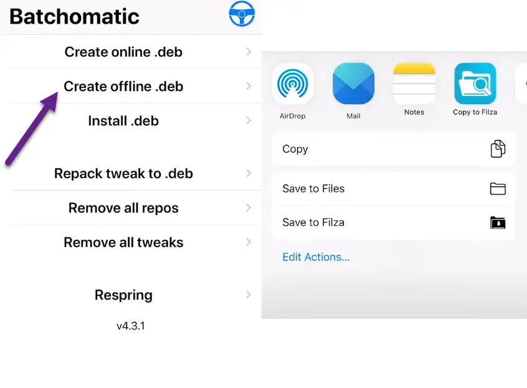Tap the blue steering wheel icon

point(242,14)
